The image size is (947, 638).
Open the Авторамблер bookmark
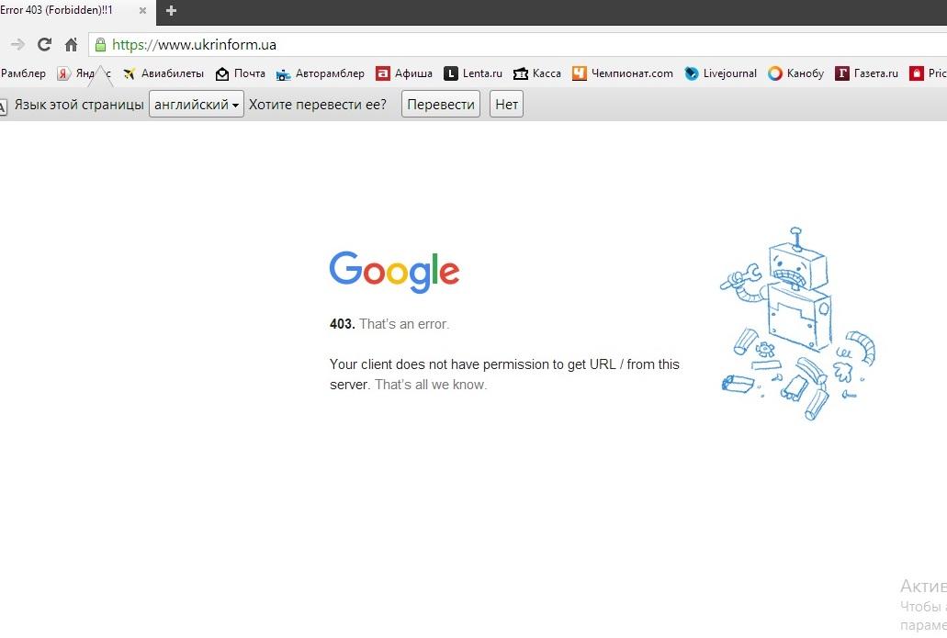[x=320, y=73]
